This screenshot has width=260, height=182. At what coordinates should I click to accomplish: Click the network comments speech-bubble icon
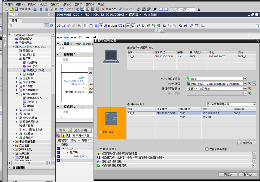coord(101,26)
